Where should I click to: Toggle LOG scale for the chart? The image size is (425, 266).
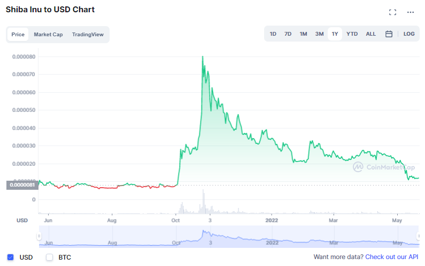point(409,34)
